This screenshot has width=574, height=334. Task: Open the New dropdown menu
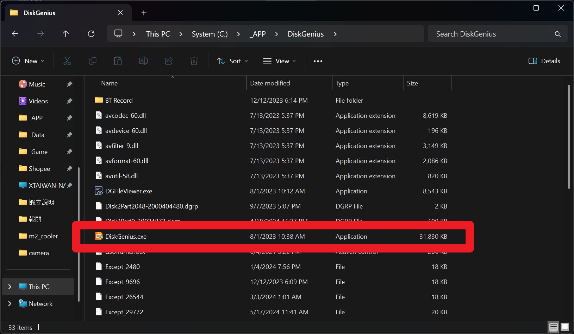coord(28,61)
